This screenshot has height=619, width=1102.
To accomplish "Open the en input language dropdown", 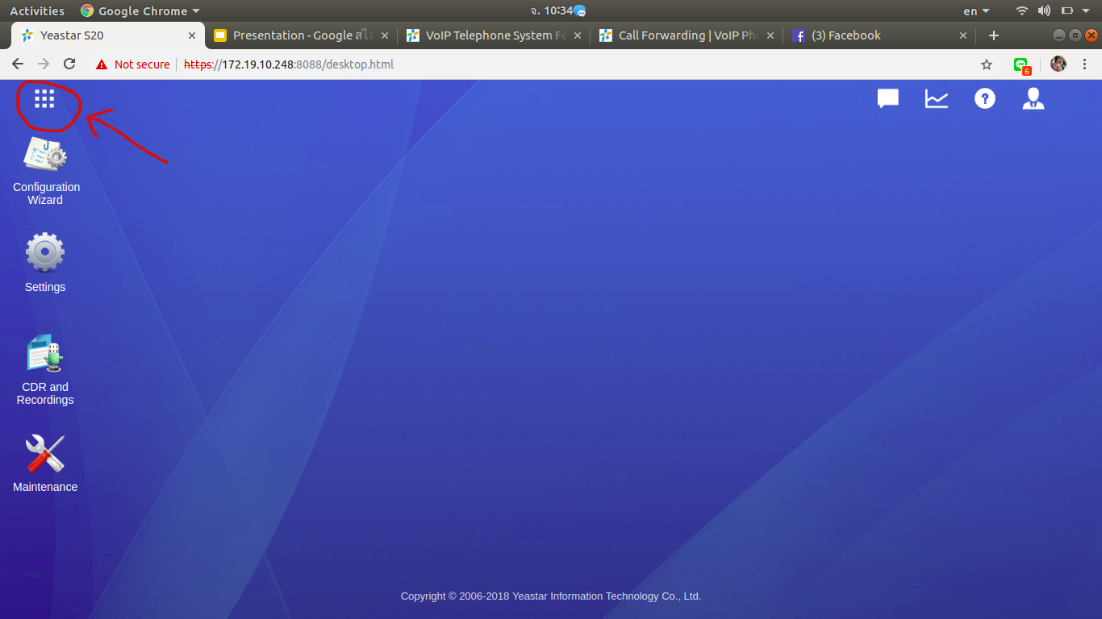I will click(x=976, y=11).
